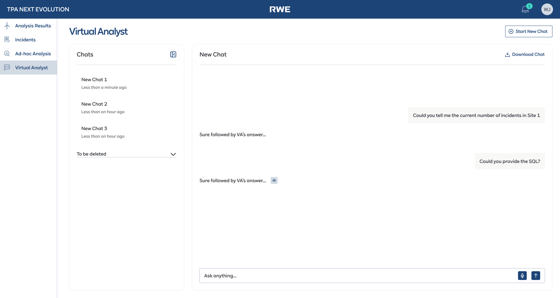Open TPA NEXT EVOLUTION home
The width and height of the screenshot is (560, 298).
coord(38,9)
